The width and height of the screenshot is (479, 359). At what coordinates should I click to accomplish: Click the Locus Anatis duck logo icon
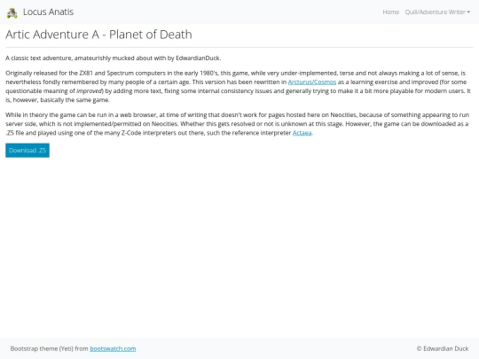coord(12,12)
